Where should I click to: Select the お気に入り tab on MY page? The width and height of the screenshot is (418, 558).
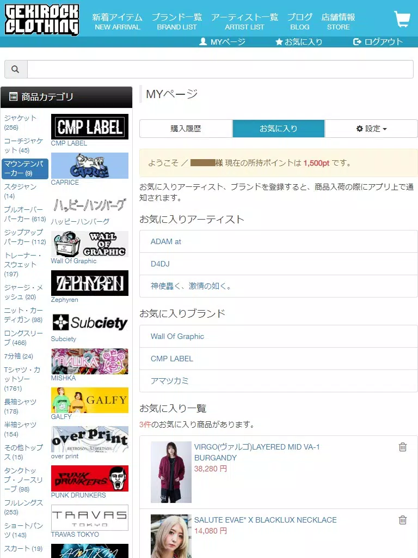(278, 129)
